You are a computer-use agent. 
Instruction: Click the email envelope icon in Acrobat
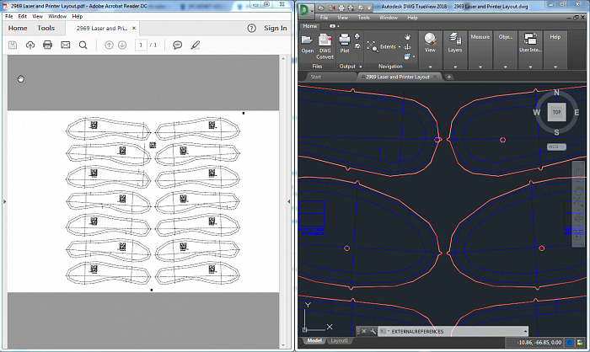66,45
